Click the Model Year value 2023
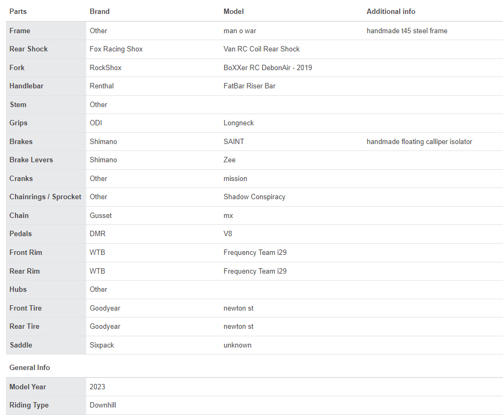 [97, 387]
